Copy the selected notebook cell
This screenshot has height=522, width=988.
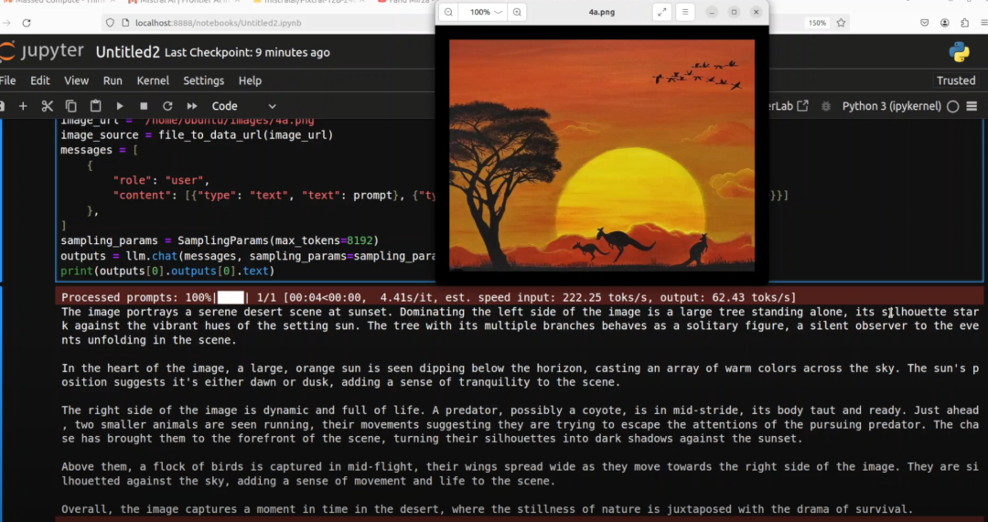point(71,106)
